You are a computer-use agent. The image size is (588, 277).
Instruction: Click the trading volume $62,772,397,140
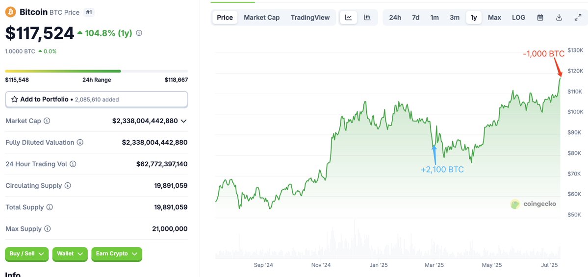162,164
